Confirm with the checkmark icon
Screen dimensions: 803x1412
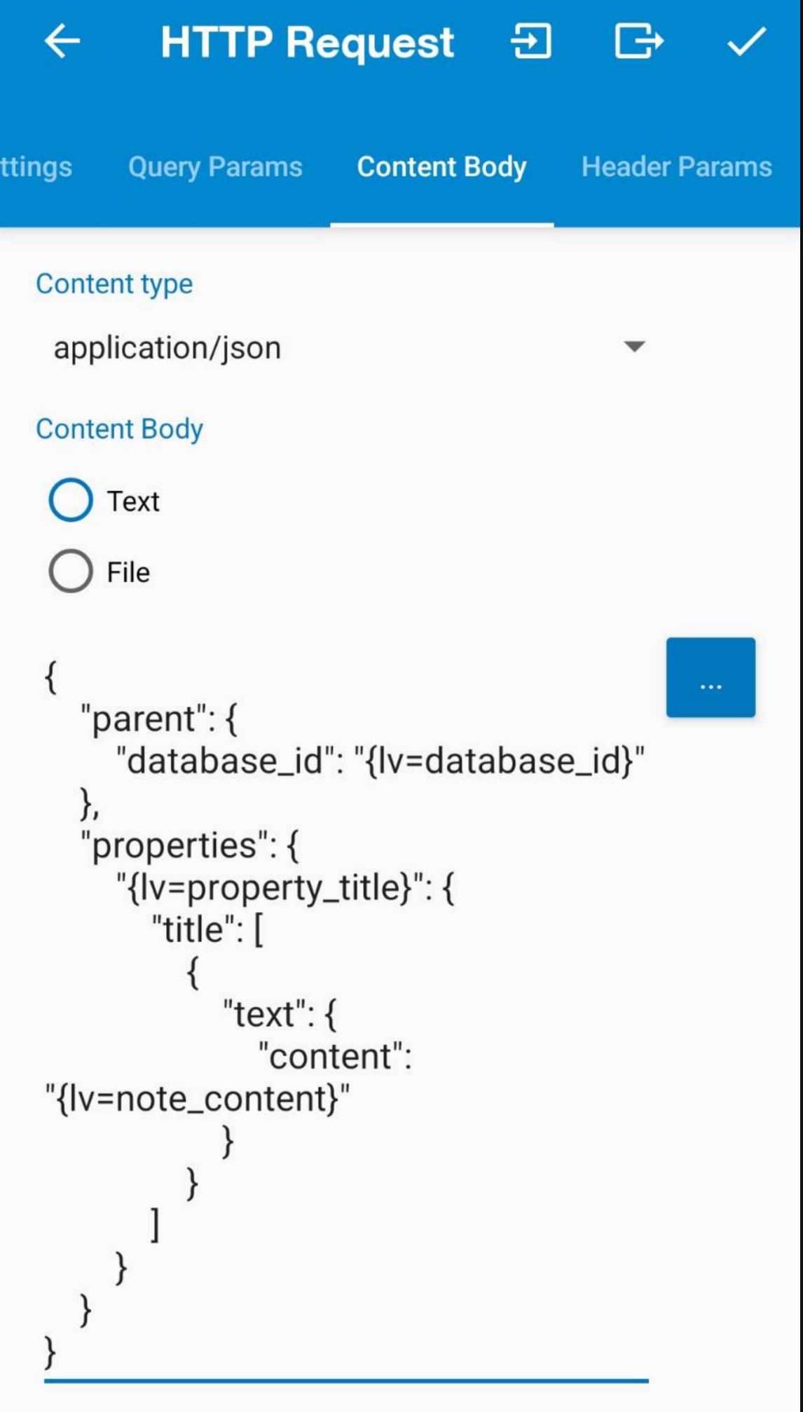point(746,41)
